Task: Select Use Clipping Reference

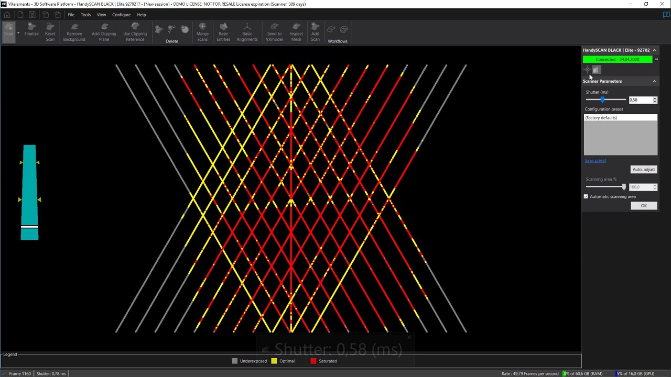Action: pyautogui.click(x=135, y=31)
